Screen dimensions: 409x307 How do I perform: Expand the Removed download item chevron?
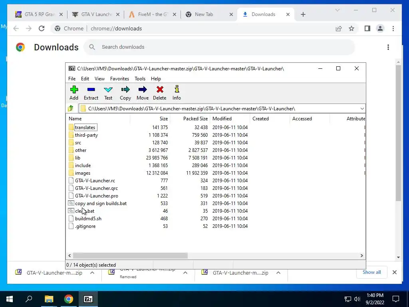[185, 273]
